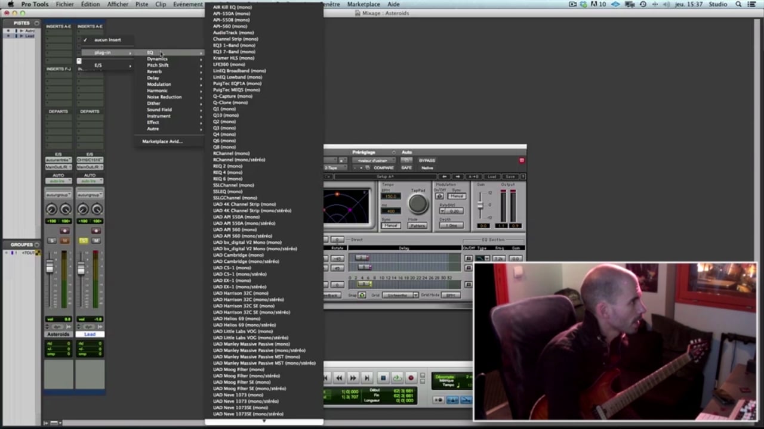Click the tempo Sync Manual button

click(x=391, y=226)
